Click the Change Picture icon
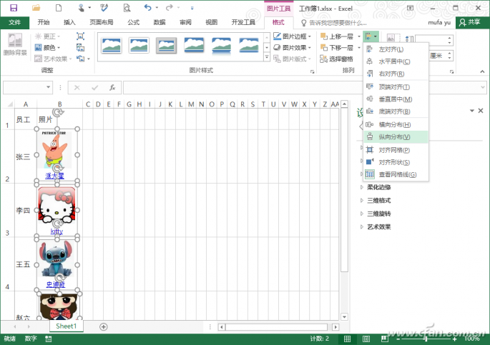This screenshot has width=490, height=345. (80, 48)
